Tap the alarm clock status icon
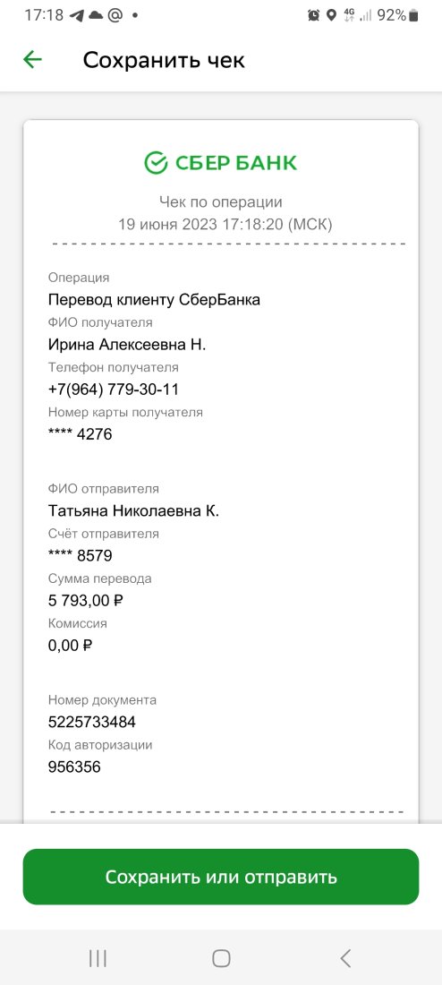Screen dimensions: 442x985 pos(314,15)
